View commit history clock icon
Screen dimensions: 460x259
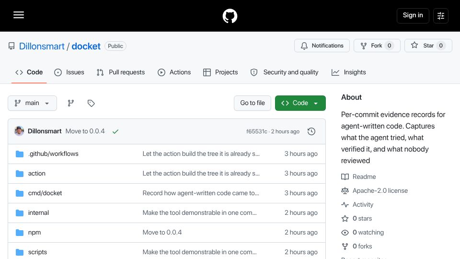(311, 131)
